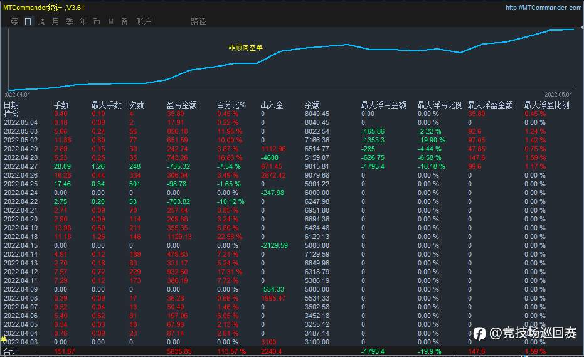Select the 持仓 row label

(11, 114)
